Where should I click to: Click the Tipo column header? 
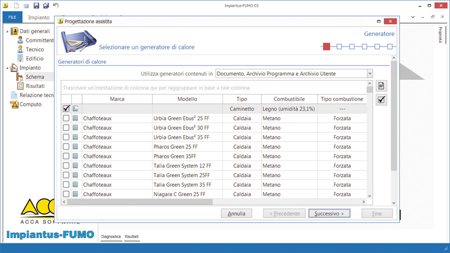[241, 99]
